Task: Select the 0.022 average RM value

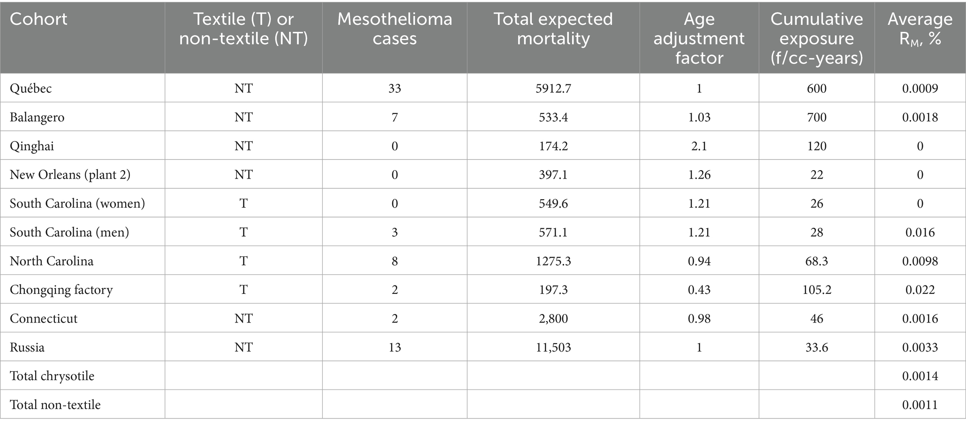Action: (x=920, y=290)
